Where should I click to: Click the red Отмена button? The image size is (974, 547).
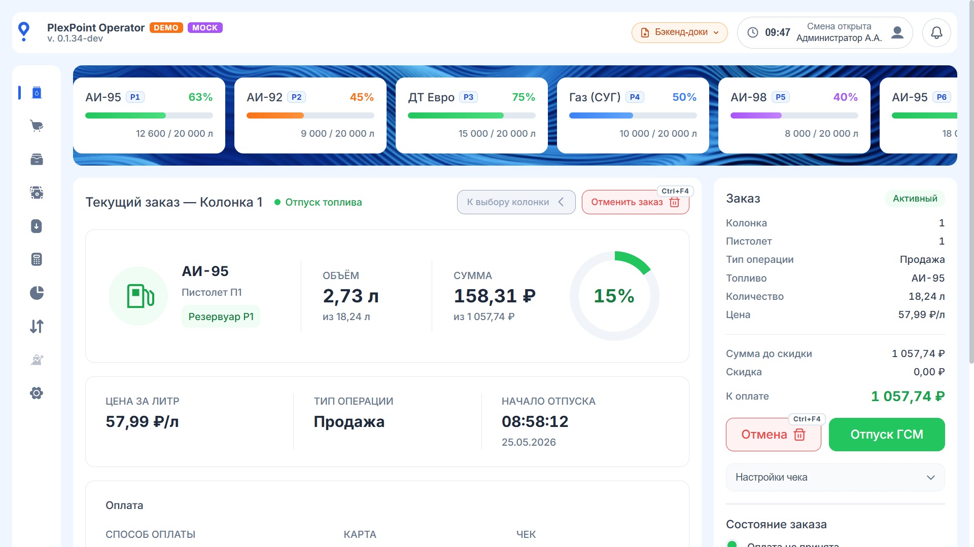tap(773, 435)
